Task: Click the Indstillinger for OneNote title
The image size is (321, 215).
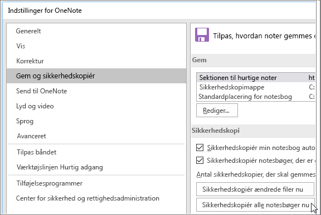Action: point(45,11)
